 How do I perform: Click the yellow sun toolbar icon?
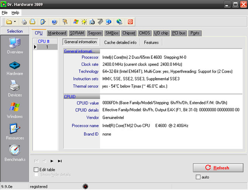pyautogui.click(x=84, y=22)
